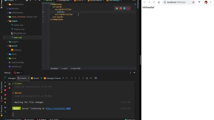Go forward in the browser
This screenshot has height=120, width=214.
149,2
